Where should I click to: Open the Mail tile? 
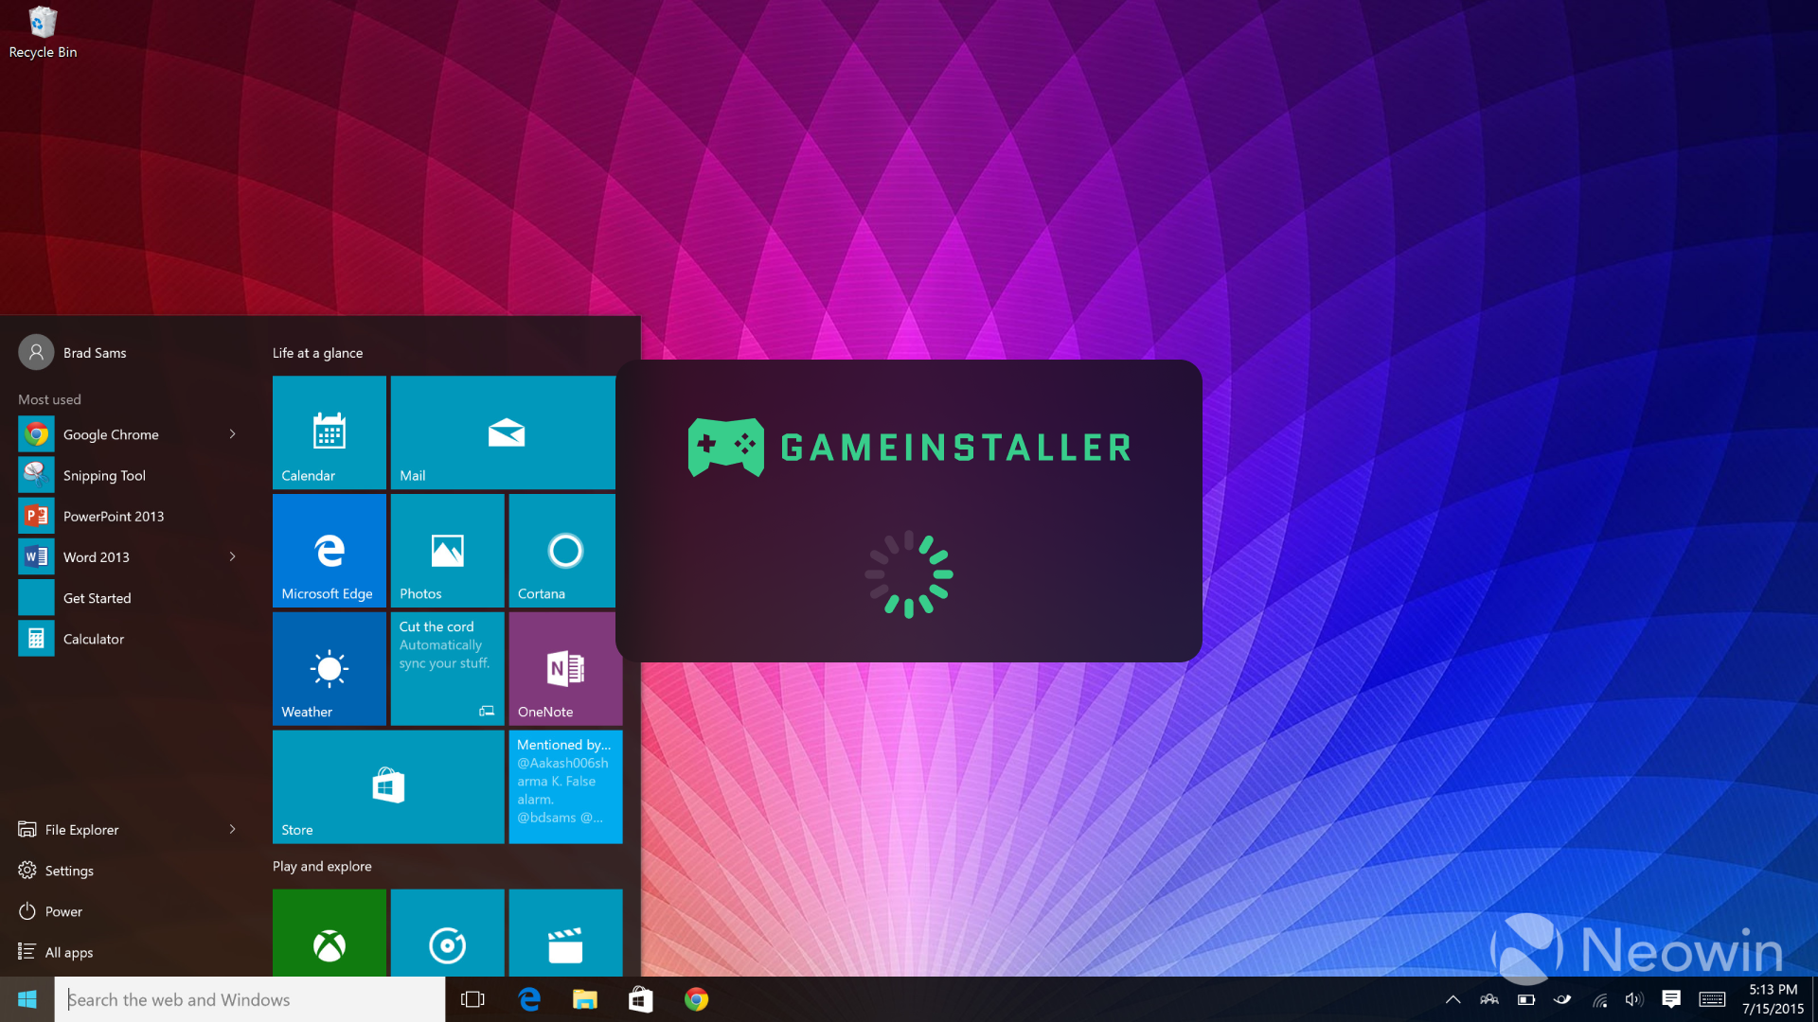pyautogui.click(x=503, y=432)
